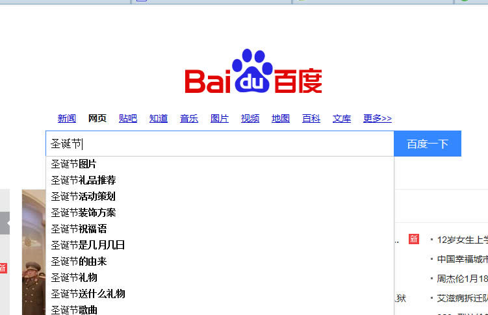Pick suggestion 圣诞节的由来
Image resolution: width=488 pixels, height=315 pixels.
79,261
